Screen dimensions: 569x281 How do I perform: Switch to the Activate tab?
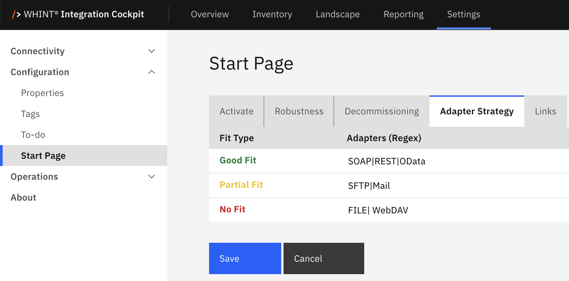point(236,111)
